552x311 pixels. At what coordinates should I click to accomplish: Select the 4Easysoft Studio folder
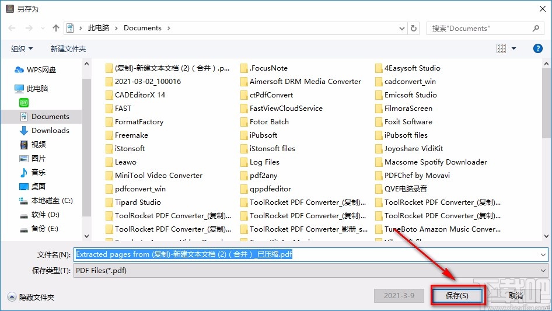point(408,68)
